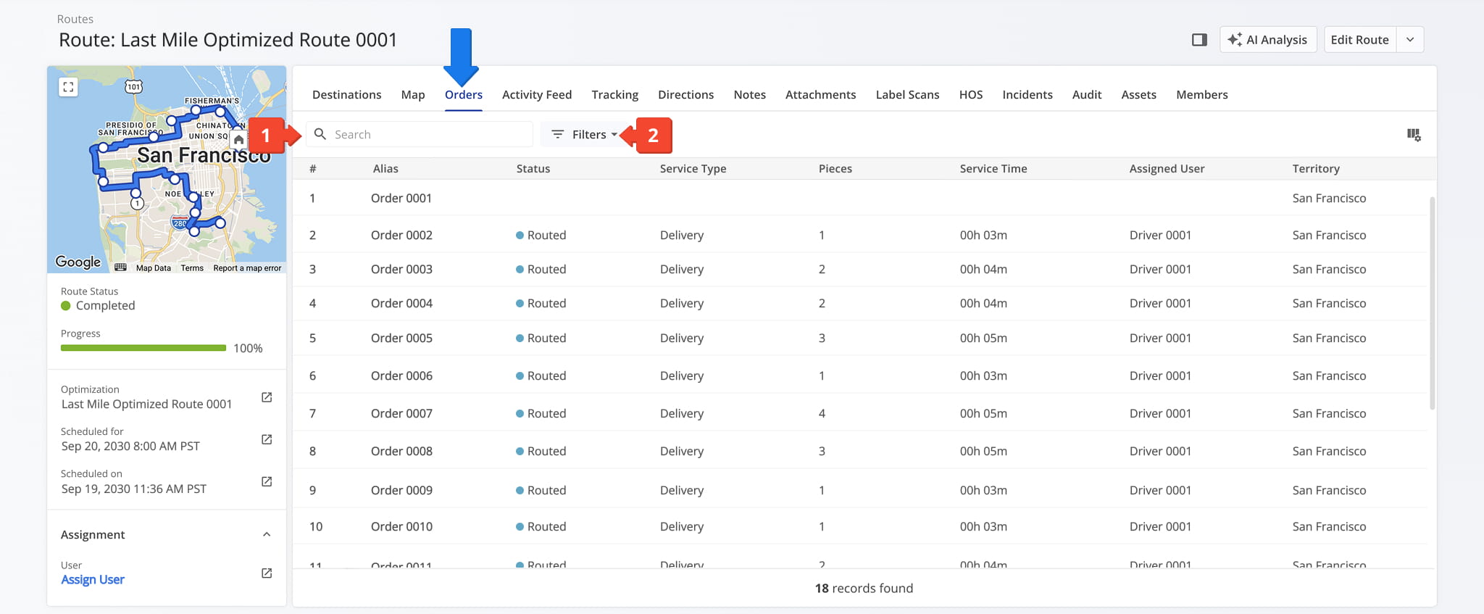Image resolution: width=1484 pixels, height=614 pixels.
Task: Open the Activity Feed tab
Action: [537, 94]
